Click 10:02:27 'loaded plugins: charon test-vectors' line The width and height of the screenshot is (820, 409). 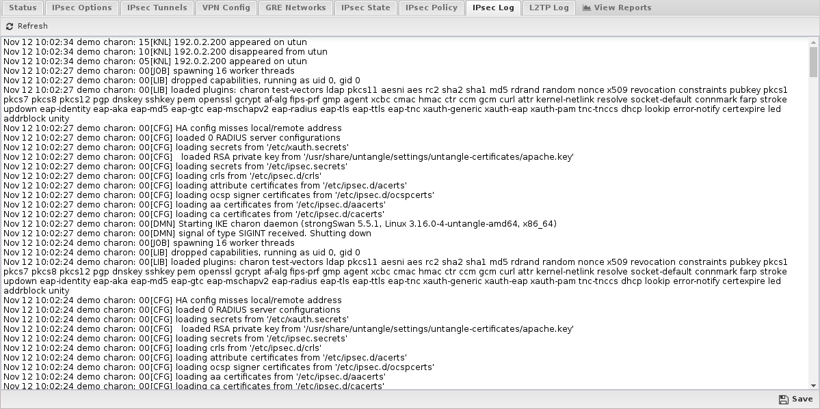click(x=395, y=104)
